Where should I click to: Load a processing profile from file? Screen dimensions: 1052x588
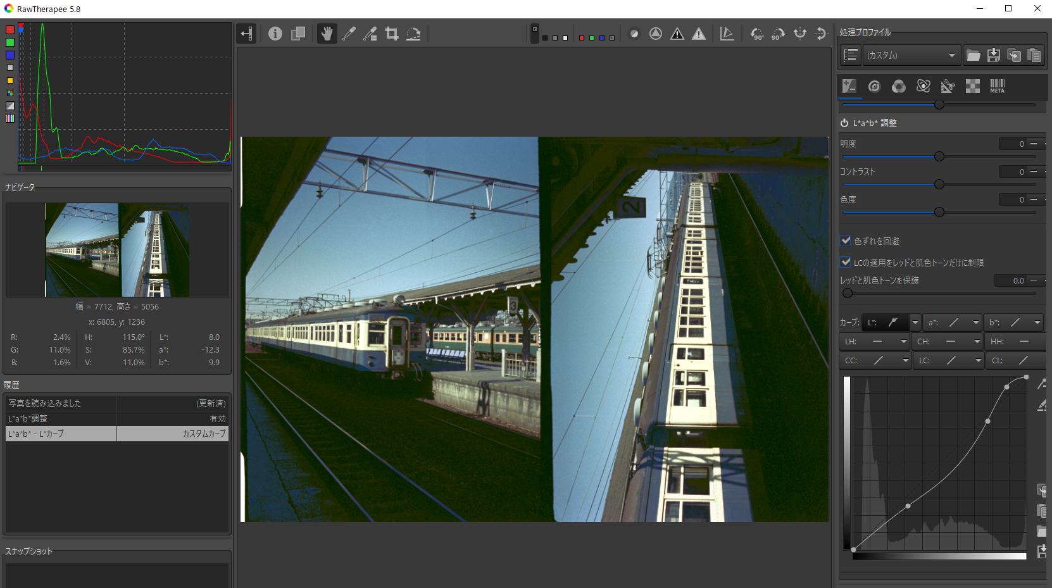[x=974, y=55]
